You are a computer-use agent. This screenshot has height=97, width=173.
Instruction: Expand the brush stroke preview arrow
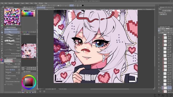coord(20,62)
